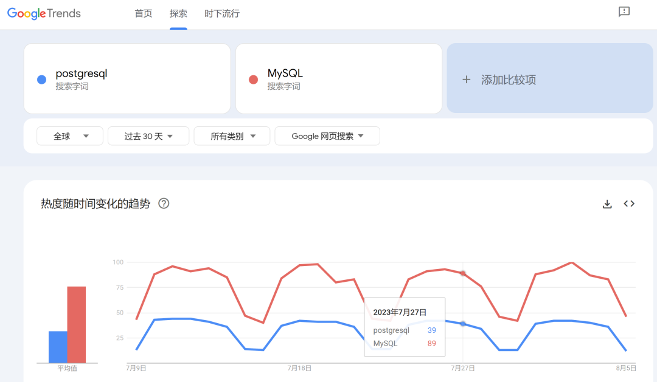Click the blue postgresql data point on 7月27日
Screen dimensions: 657x382
coord(463,324)
